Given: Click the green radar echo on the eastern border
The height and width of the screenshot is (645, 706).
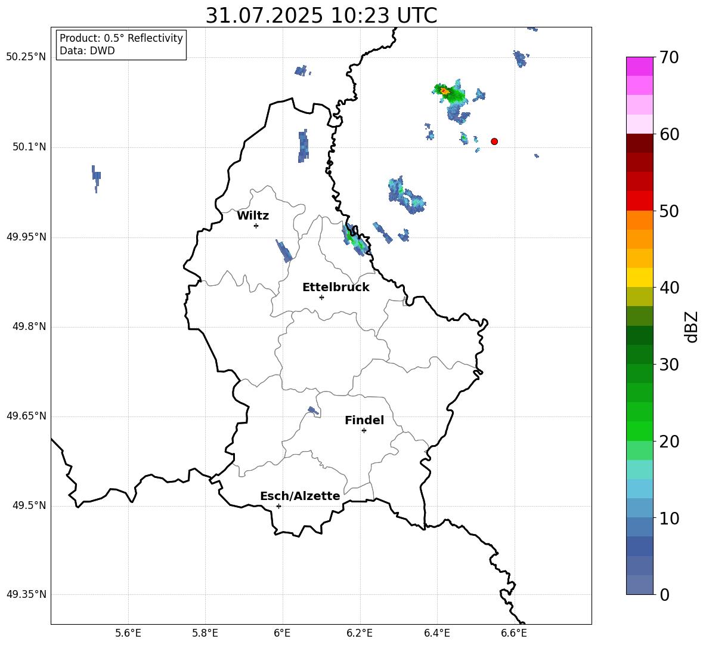Looking at the screenshot, I should [x=356, y=240].
